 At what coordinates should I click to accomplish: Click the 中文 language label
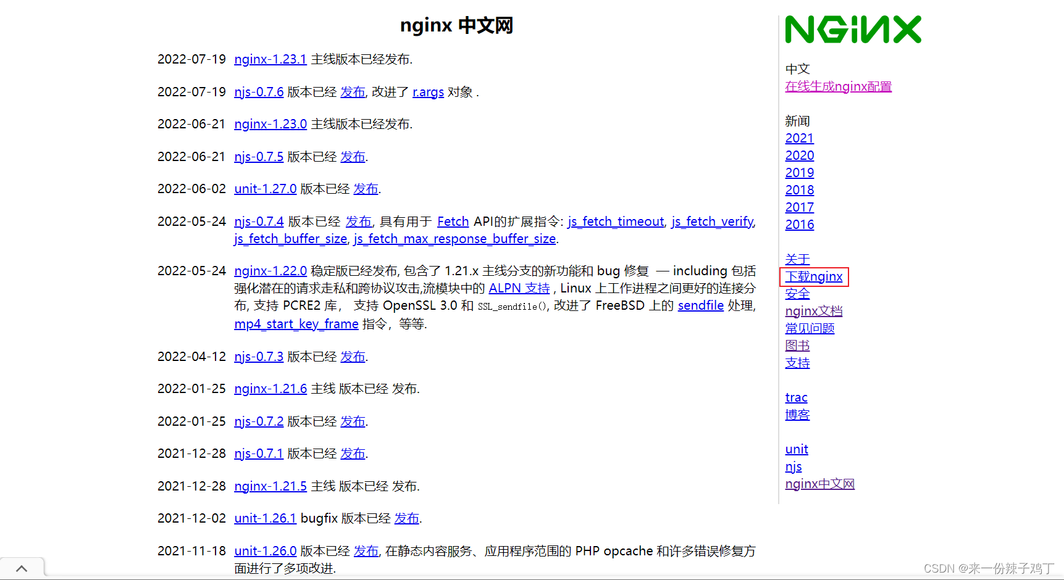tap(798, 69)
